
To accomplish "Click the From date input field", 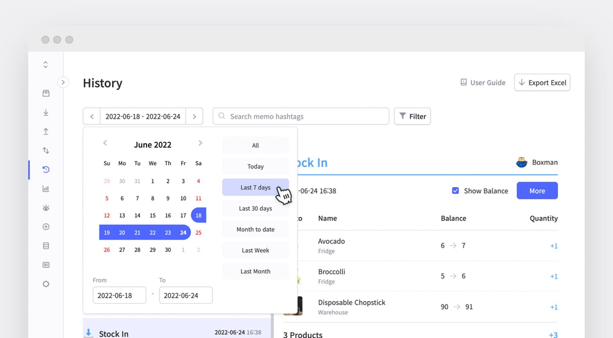I will pyautogui.click(x=119, y=295).
